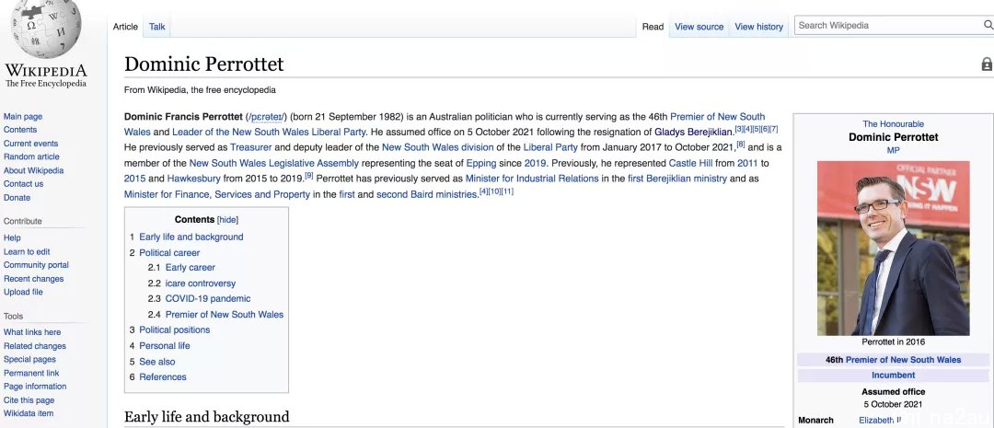Screen dimensions: 994x428
Task: Jump to Political career in contents
Action: tap(169, 253)
